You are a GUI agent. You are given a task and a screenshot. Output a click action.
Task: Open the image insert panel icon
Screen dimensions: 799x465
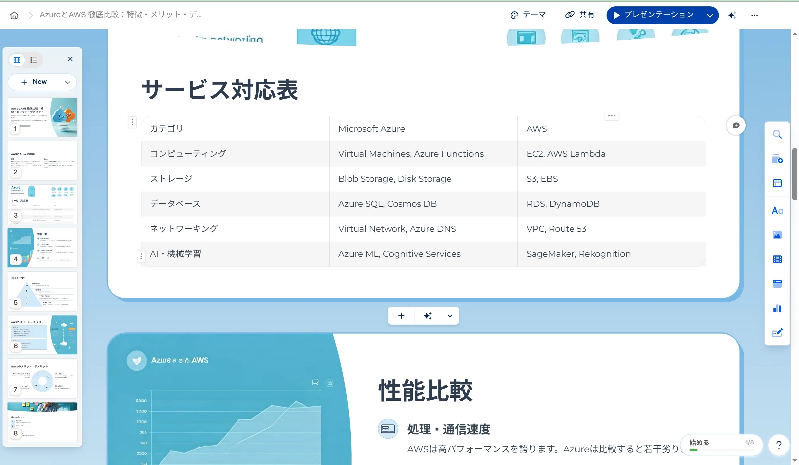click(777, 235)
